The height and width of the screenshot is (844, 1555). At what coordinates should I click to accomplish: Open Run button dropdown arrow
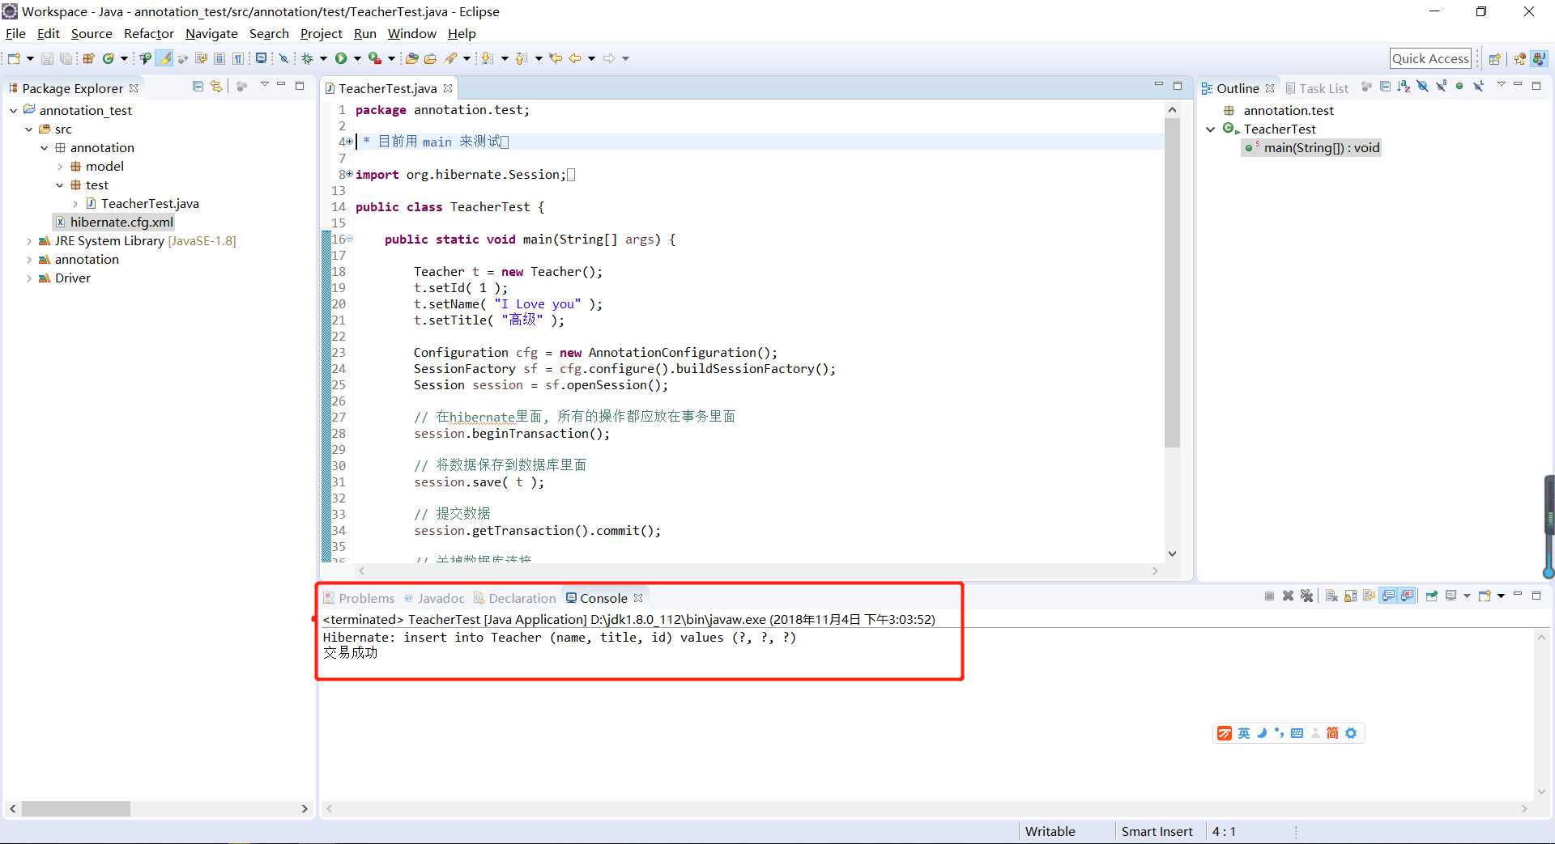click(357, 58)
